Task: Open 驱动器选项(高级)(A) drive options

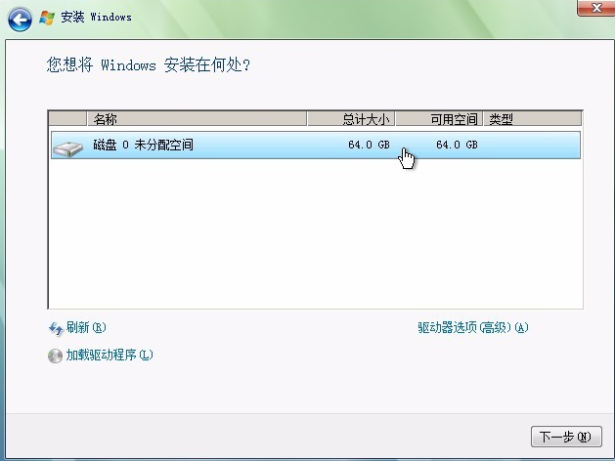Action: tap(473, 327)
